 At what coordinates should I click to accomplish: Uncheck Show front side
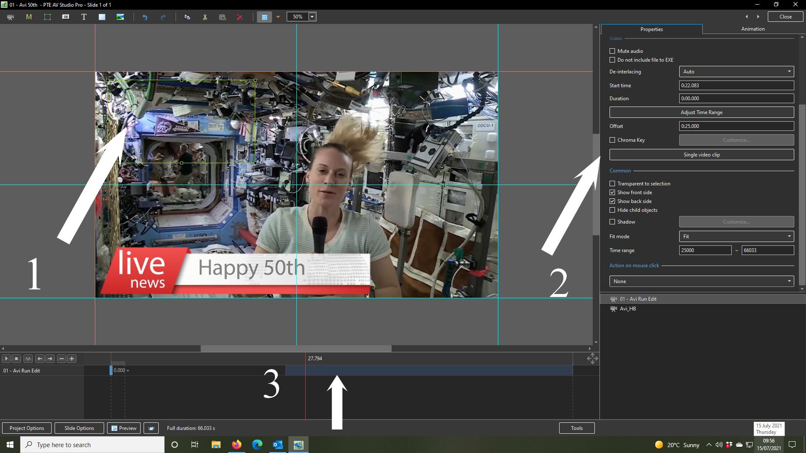pyautogui.click(x=612, y=192)
